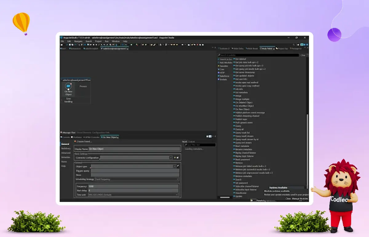The height and width of the screenshot is (237, 369).
Task: Select the On New Object Salesforce component in flow
Action: tap(68, 89)
